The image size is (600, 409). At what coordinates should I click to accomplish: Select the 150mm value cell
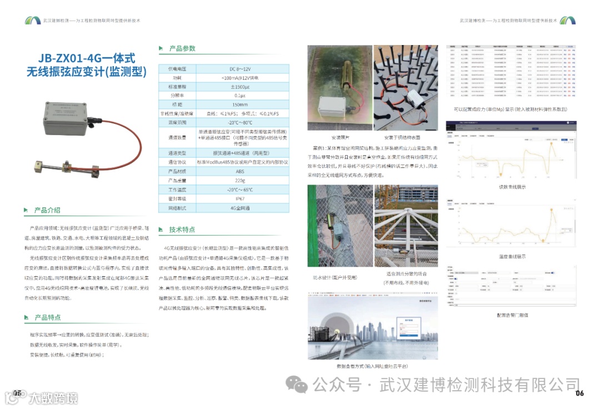click(x=243, y=104)
